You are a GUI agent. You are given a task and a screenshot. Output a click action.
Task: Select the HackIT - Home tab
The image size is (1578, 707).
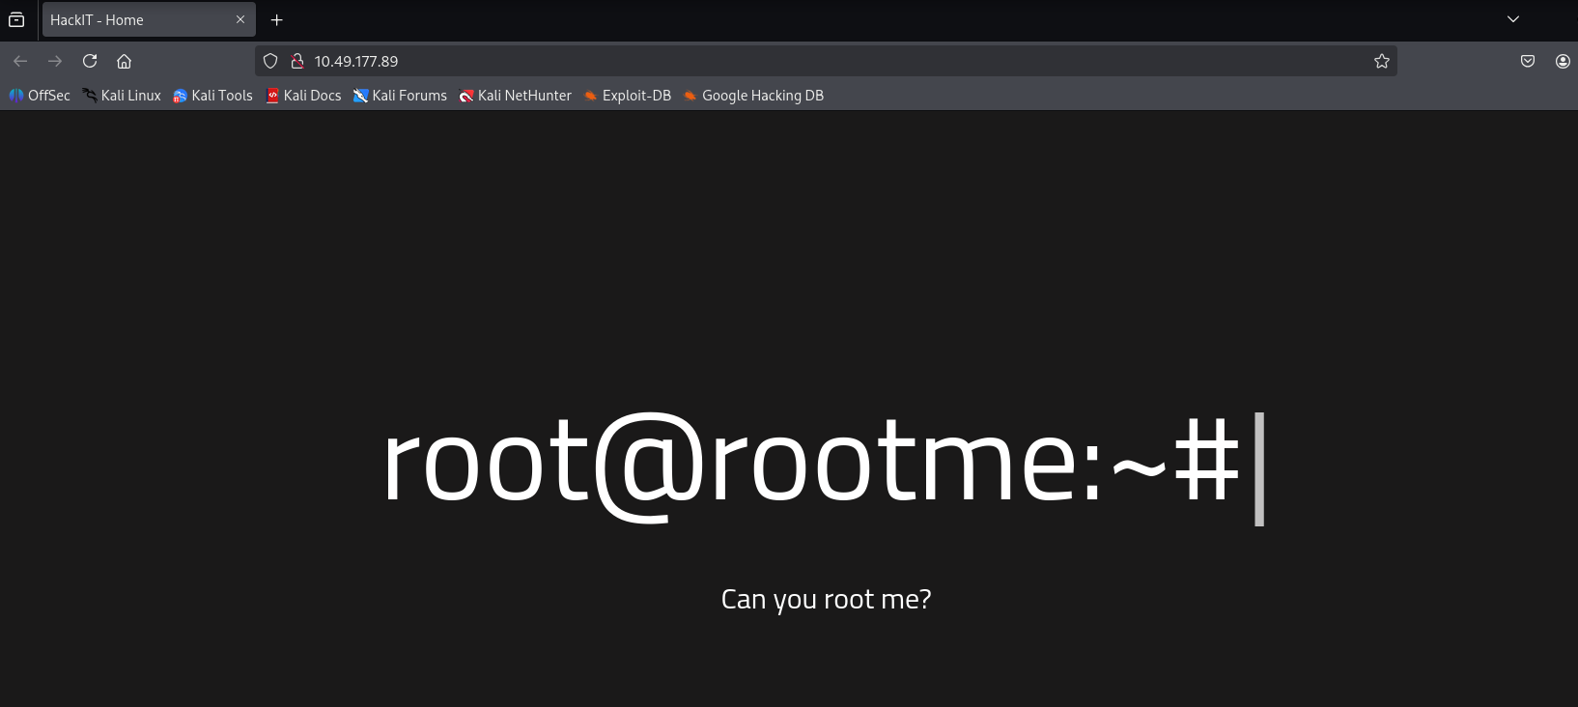[x=135, y=19]
